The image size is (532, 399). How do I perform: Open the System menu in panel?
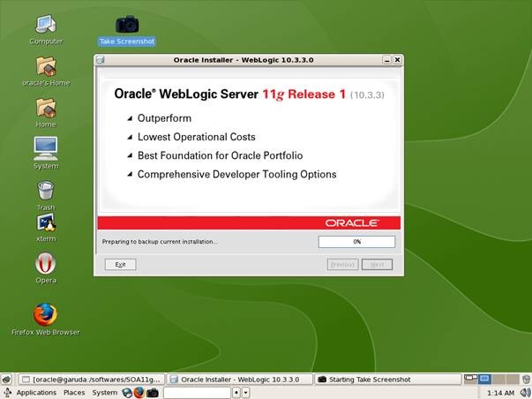tap(104, 393)
